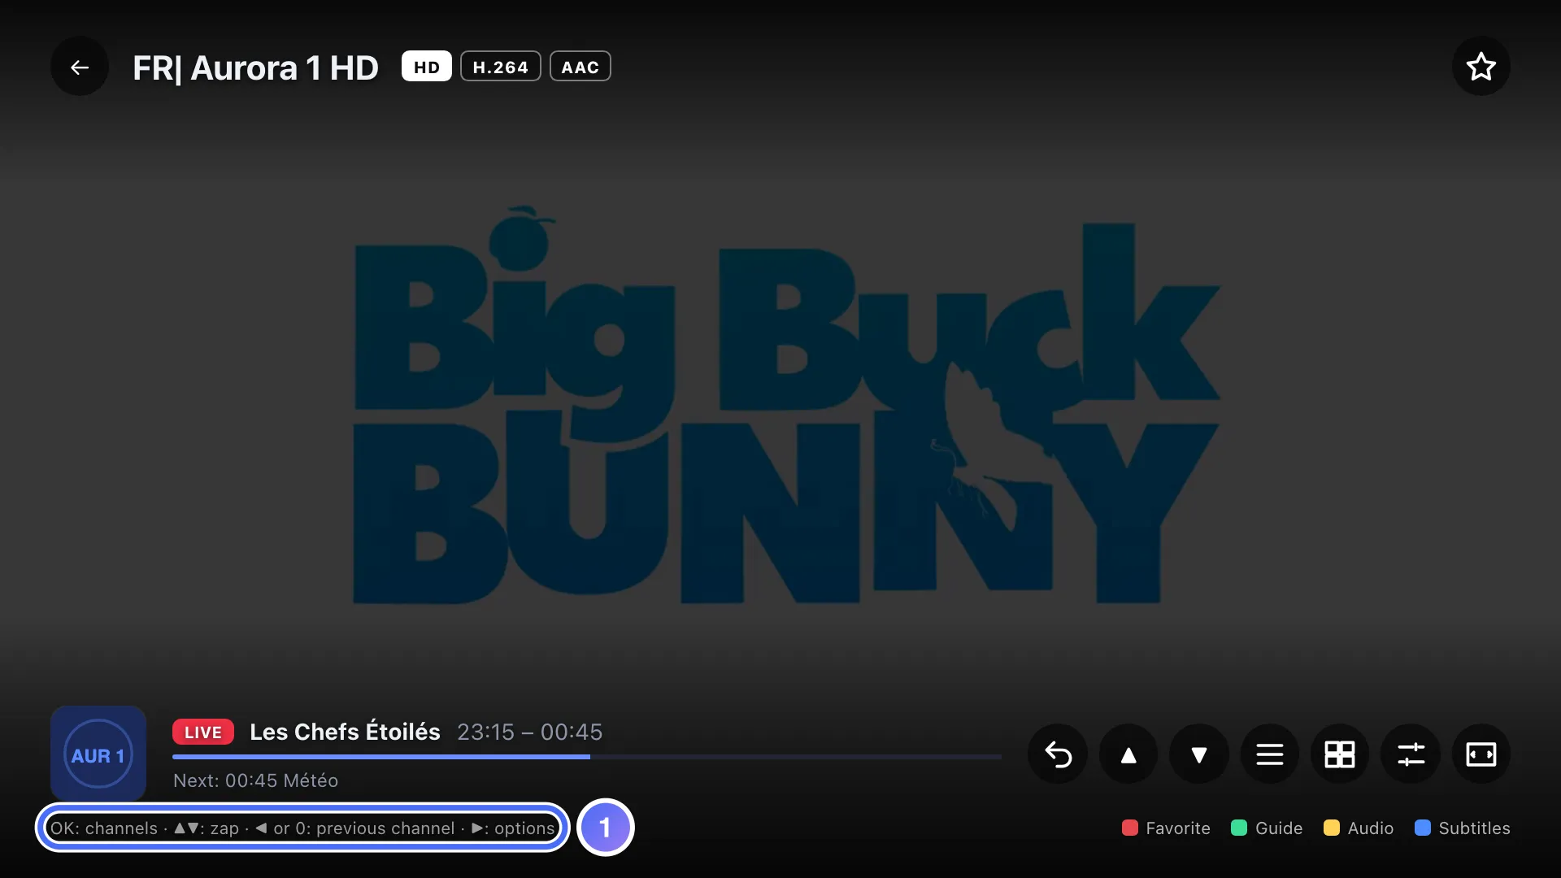Viewport: 1561px width, 878px height.
Task: Go back using the arrow button
Action: coord(80,67)
